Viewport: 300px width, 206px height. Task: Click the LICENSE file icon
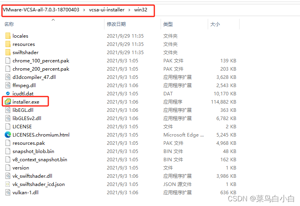[x=8, y=126]
